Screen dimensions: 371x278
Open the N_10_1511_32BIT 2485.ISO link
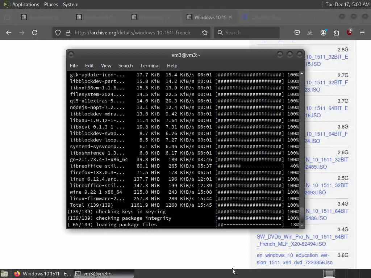click(x=326, y=163)
